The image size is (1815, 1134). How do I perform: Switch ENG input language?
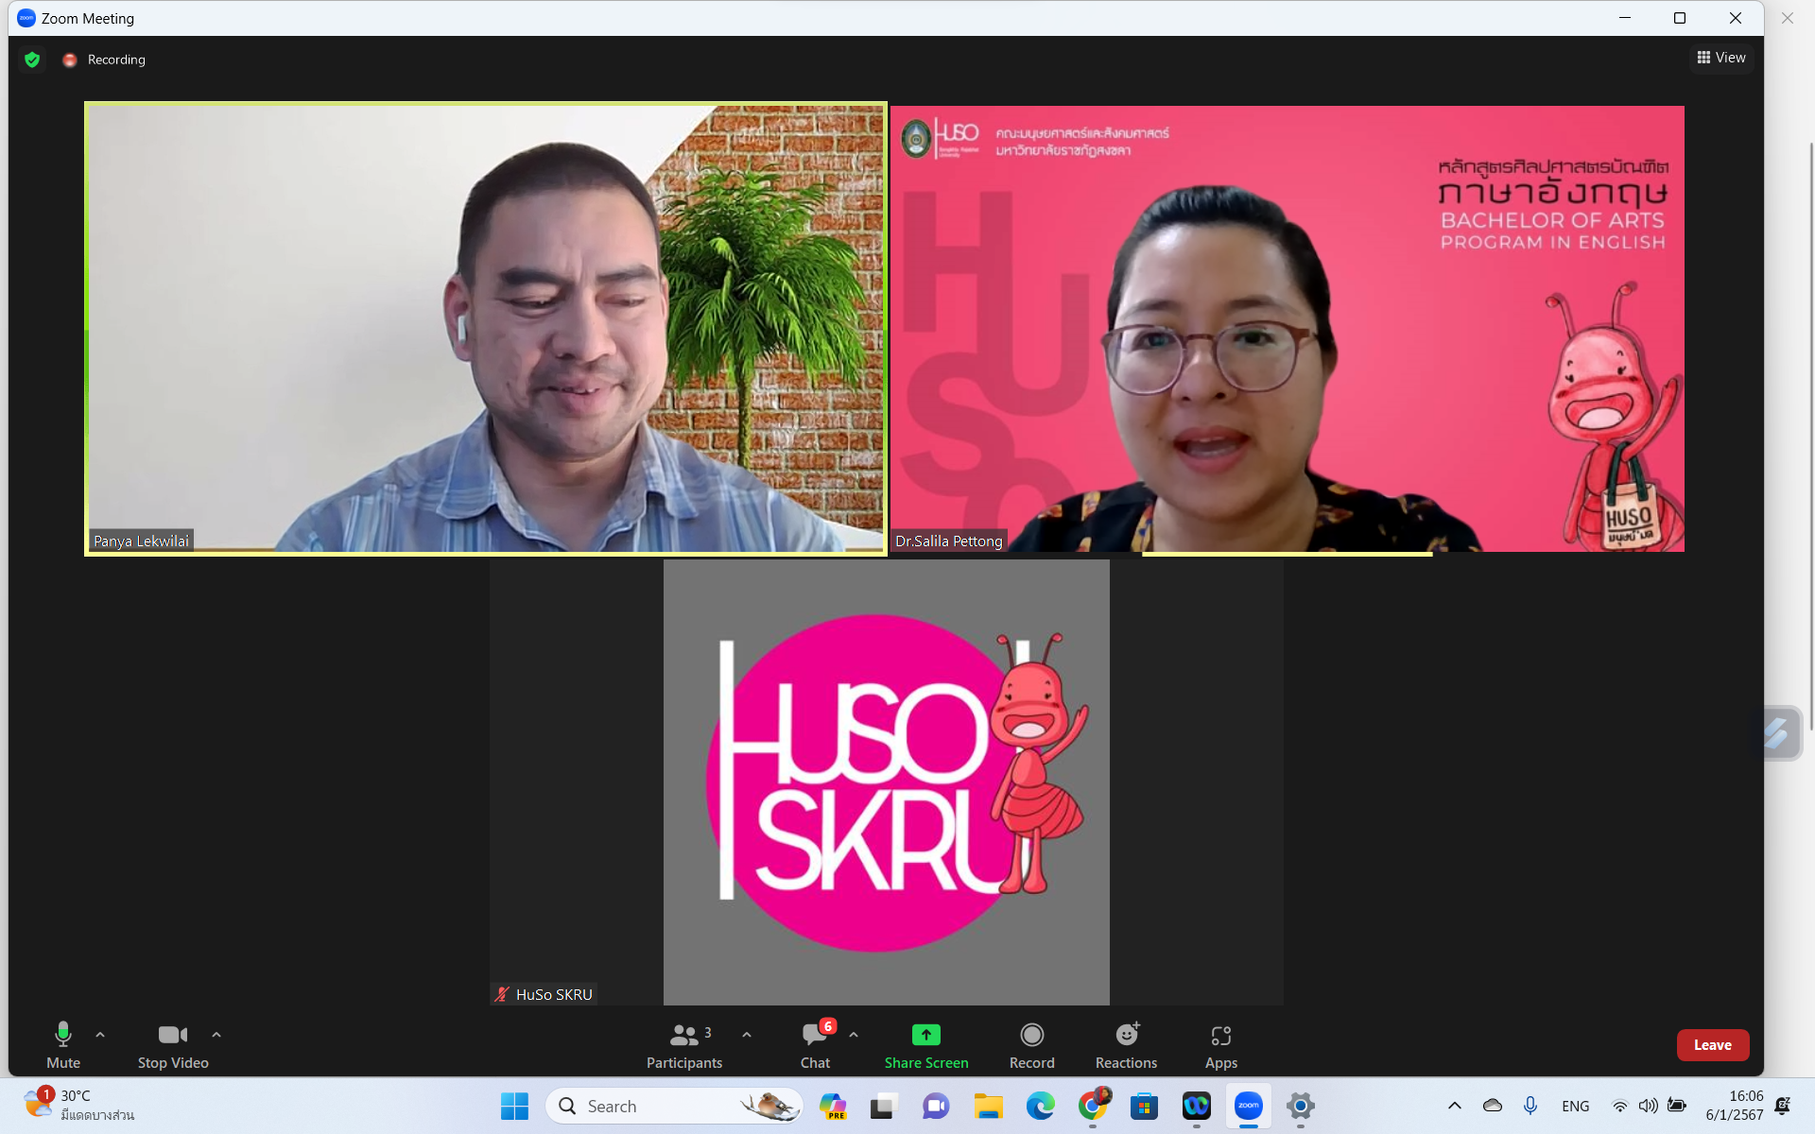(x=1575, y=1106)
